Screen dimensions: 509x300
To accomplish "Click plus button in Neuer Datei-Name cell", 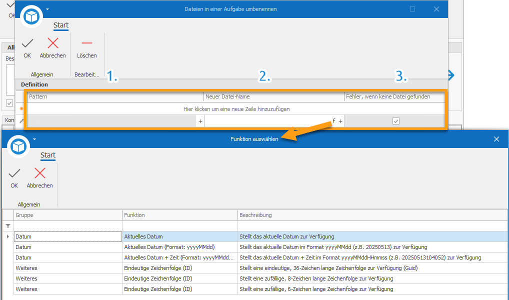I will click(340, 121).
